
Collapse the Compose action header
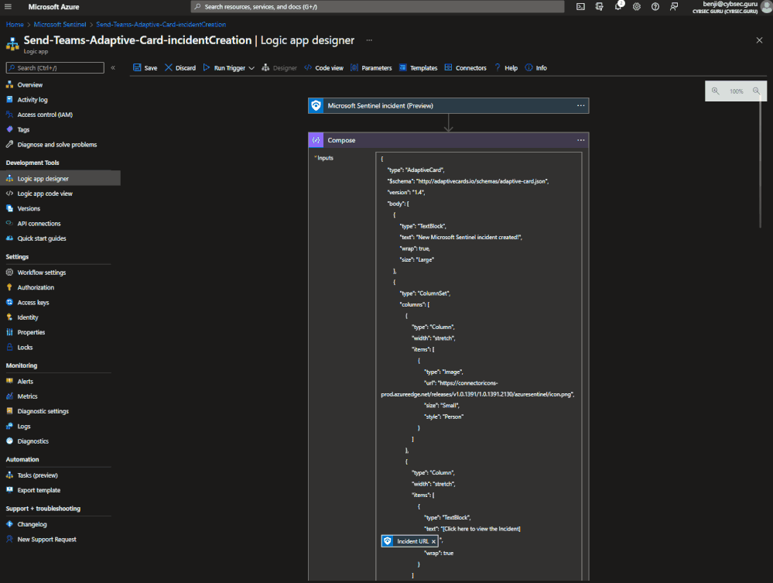tap(448, 140)
